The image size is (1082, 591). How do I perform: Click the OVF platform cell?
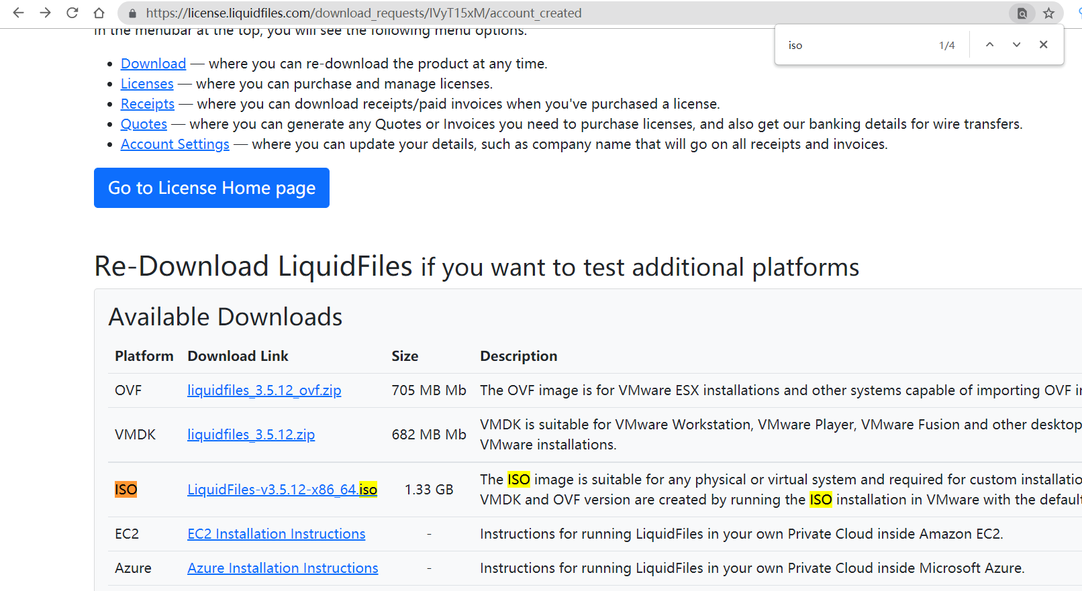tap(128, 390)
